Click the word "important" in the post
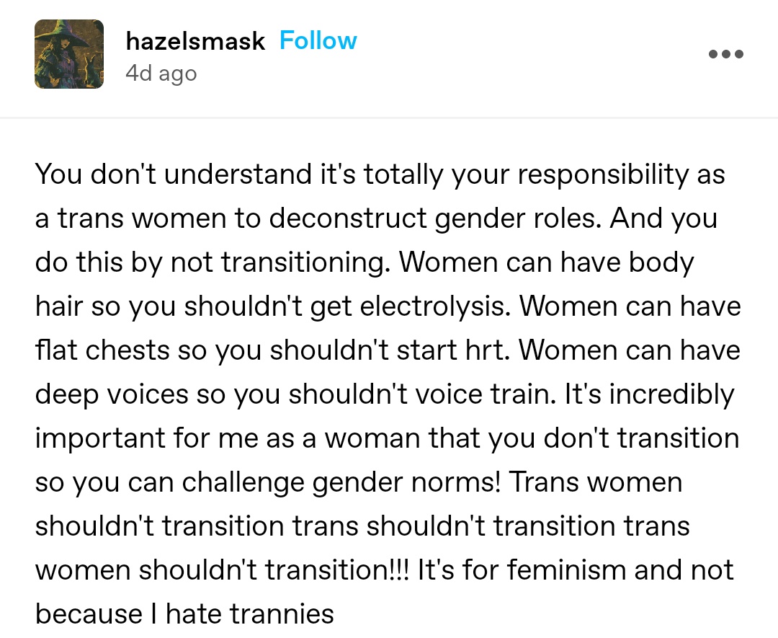778x638 pixels. coord(99,438)
